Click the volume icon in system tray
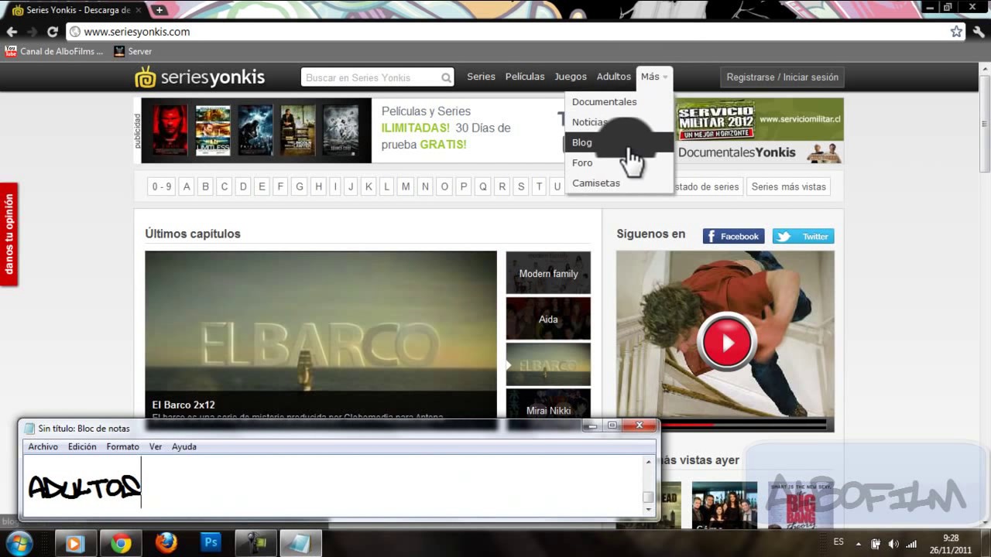991x557 pixels. (893, 544)
